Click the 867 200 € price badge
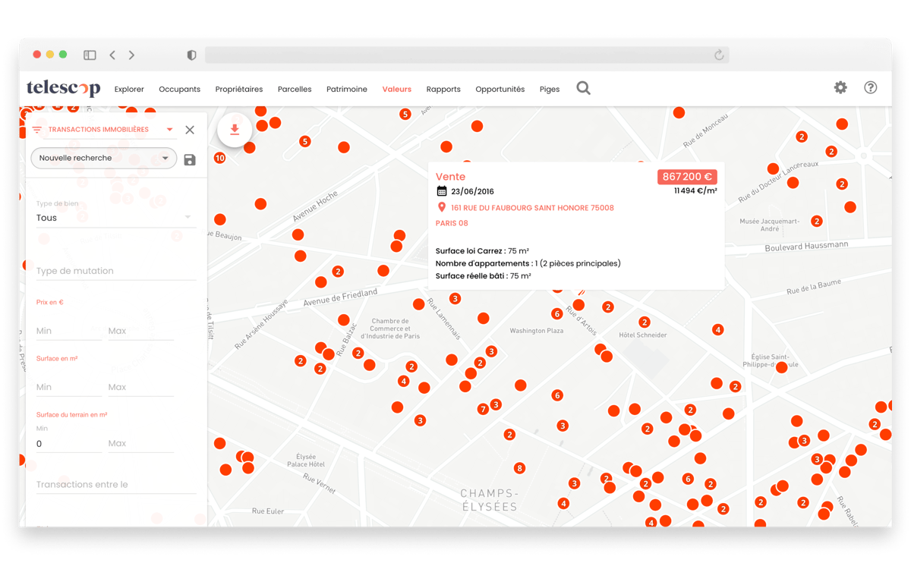Screen dimensions: 911x588 point(687,177)
